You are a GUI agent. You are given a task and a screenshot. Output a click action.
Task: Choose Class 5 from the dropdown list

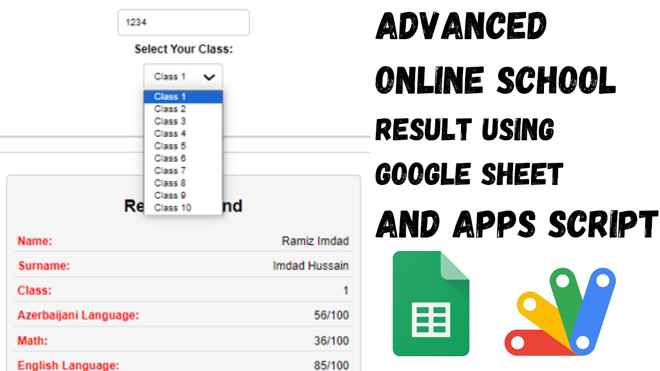point(183,146)
